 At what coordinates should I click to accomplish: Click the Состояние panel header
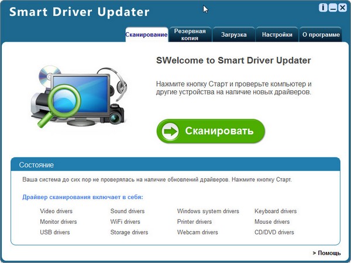[x=175, y=165]
